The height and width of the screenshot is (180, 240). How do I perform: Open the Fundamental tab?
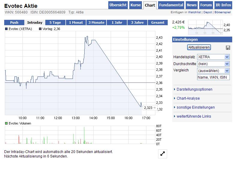pos(171,5)
